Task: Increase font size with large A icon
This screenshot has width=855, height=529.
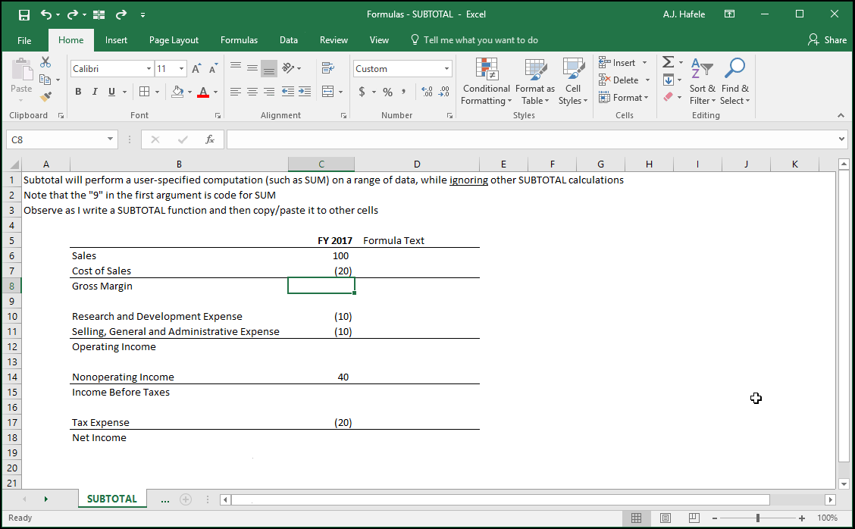Action: coord(196,69)
